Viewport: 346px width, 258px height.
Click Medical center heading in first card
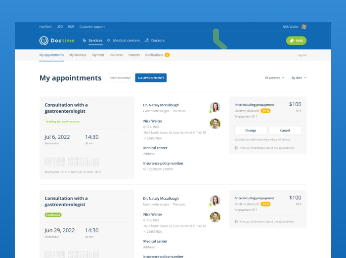155,148
